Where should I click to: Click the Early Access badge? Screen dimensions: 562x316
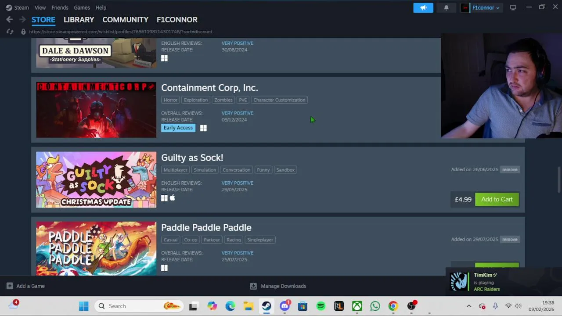178,128
